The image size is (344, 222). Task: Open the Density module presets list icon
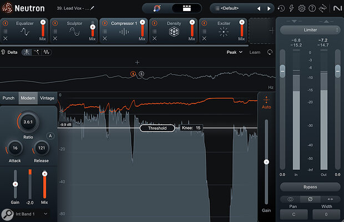coord(154,32)
